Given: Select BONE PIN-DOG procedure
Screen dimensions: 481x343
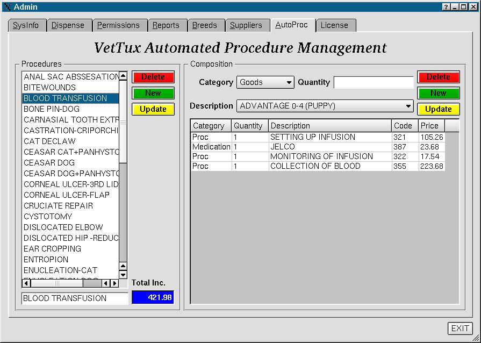Looking at the screenshot, I should [70, 109].
